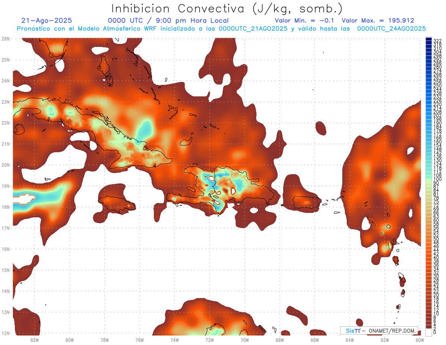Screen dimensions: 446x345
Task: Click the 60W longitude label
Action: pyautogui.click(x=420, y=340)
